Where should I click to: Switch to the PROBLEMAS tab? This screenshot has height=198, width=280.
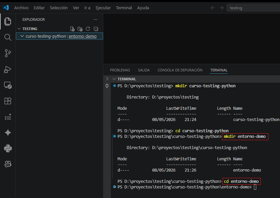click(120, 70)
